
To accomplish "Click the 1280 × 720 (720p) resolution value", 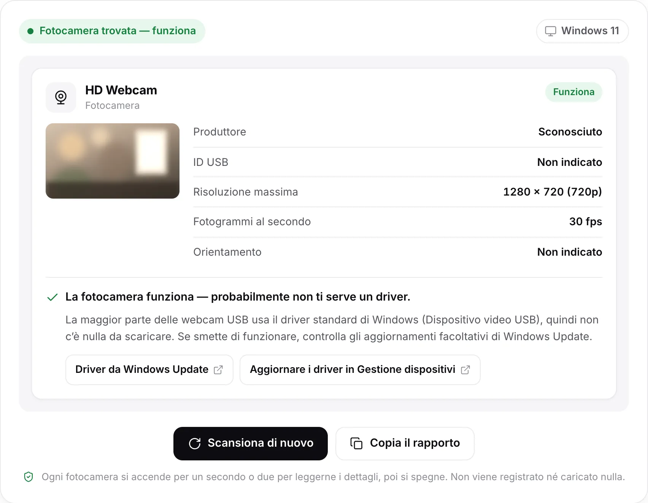I will point(553,192).
